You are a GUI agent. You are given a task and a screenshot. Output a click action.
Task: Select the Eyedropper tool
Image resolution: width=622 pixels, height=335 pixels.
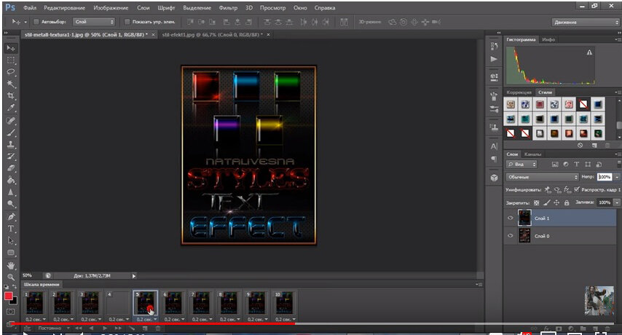pyautogui.click(x=11, y=108)
